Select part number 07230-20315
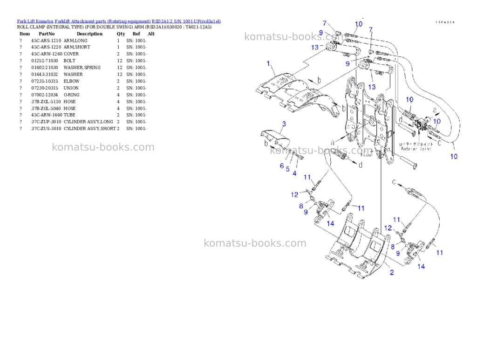The height and width of the screenshot is (338, 477). [45, 88]
